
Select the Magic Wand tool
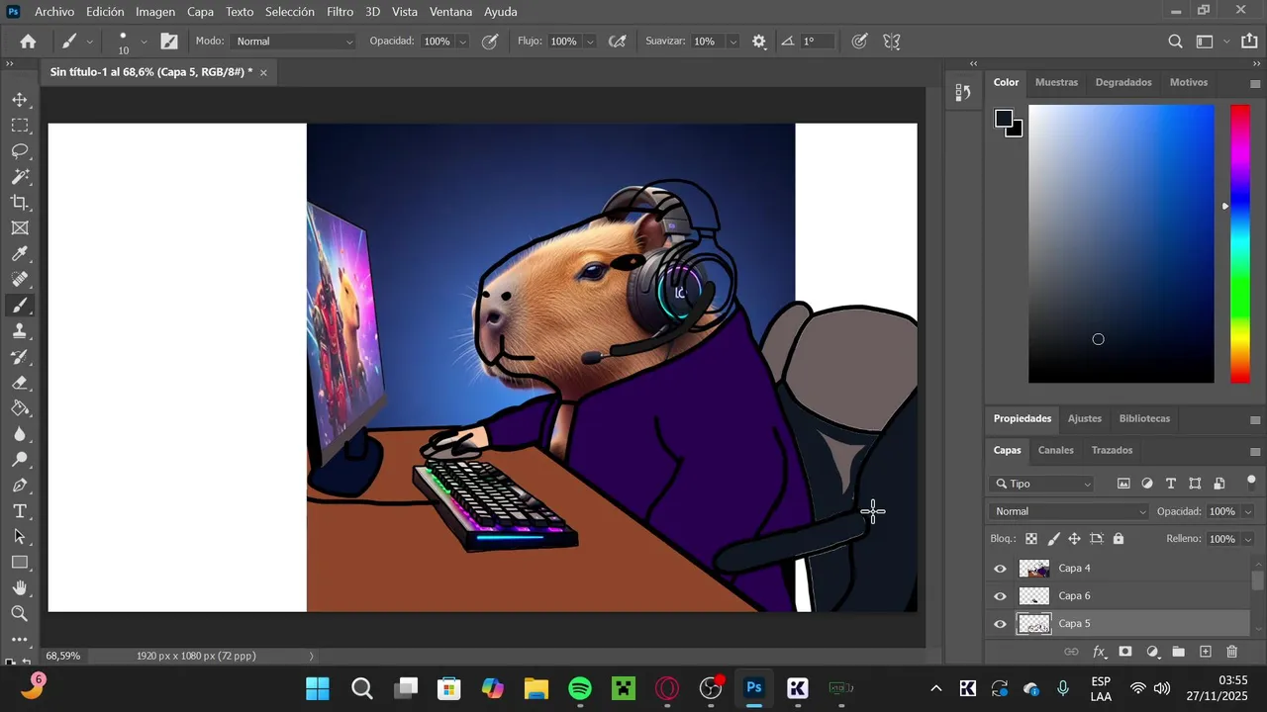tap(20, 177)
